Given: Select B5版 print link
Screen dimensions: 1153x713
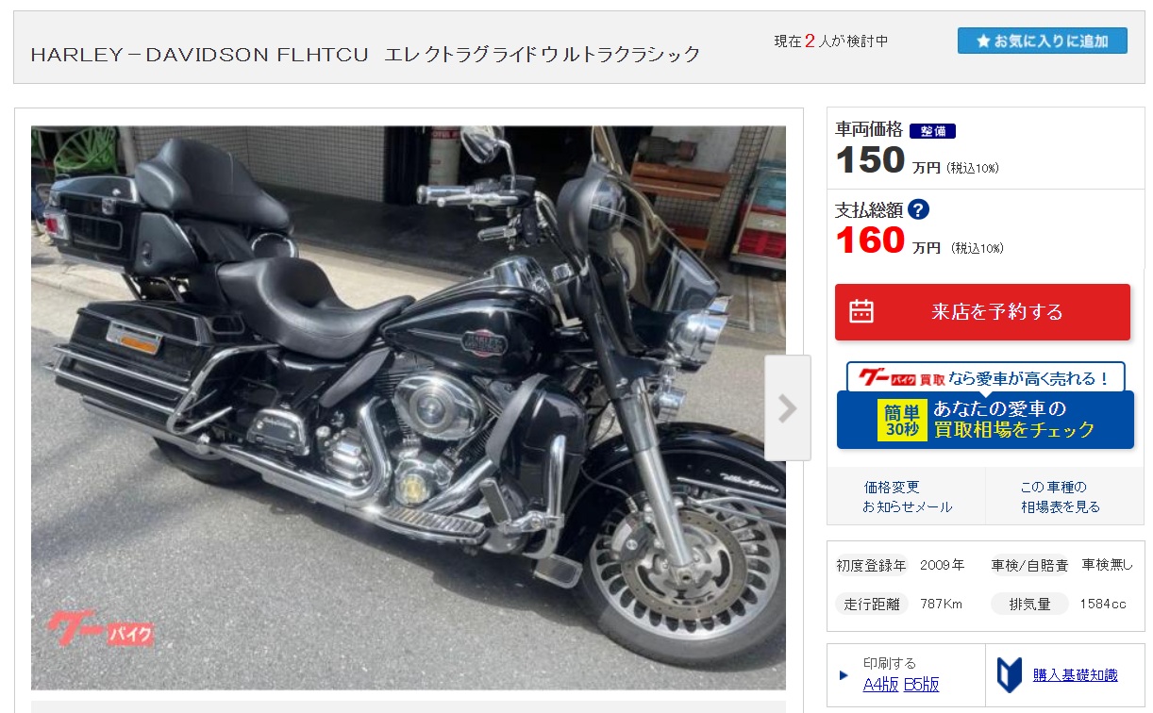Looking at the screenshot, I should coord(921,685).
